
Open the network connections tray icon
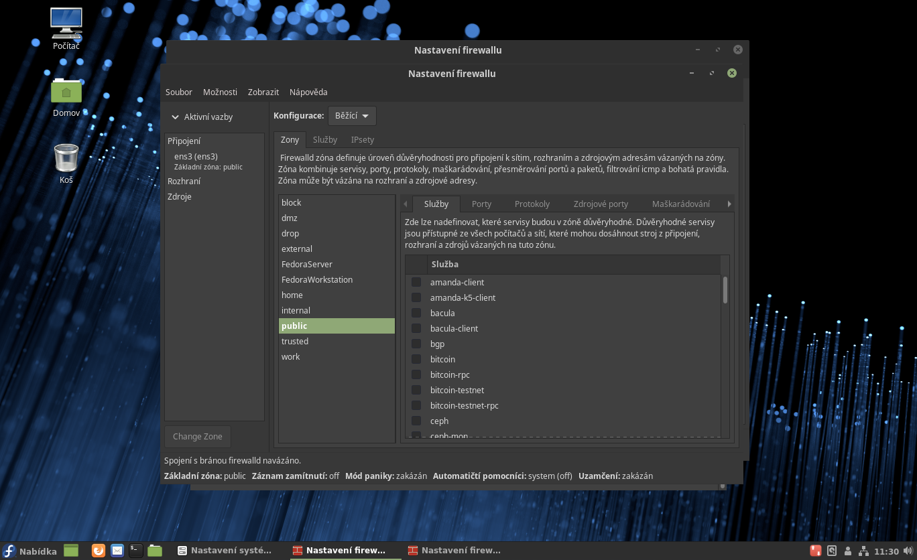[864, 551]
